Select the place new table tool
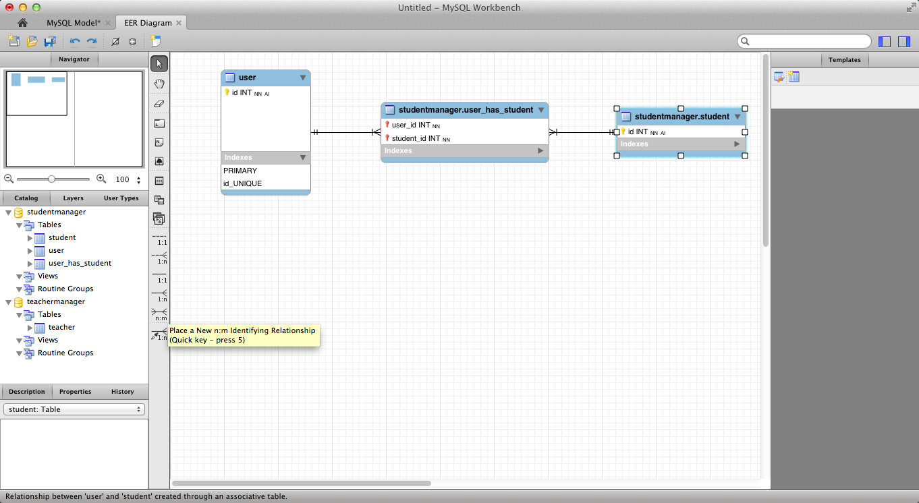The width and height of the screenshot is (919, 503). point(159,181)
